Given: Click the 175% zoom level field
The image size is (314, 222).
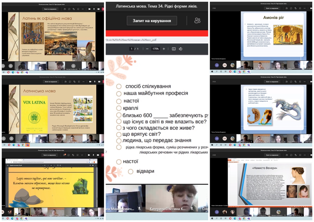Looking at the screenshot, I should pyautogui.click(x=155, y=49).
